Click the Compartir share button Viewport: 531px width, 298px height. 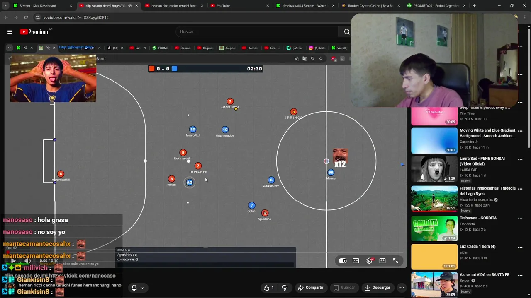click(x=310, y=288)
